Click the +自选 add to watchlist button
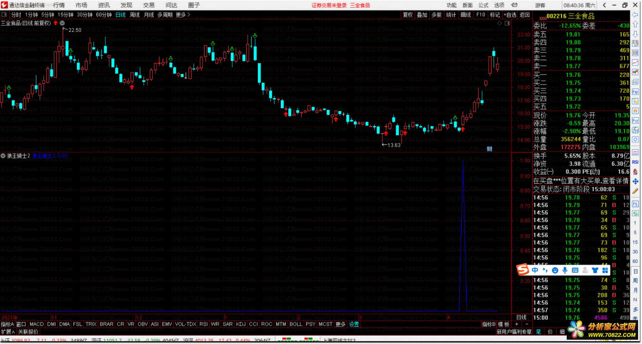 click(x=510, y=15)
